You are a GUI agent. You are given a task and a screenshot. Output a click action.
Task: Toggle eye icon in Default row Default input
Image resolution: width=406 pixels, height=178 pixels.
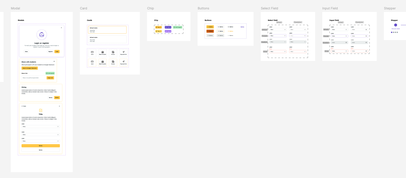click(x=346, y=29)
